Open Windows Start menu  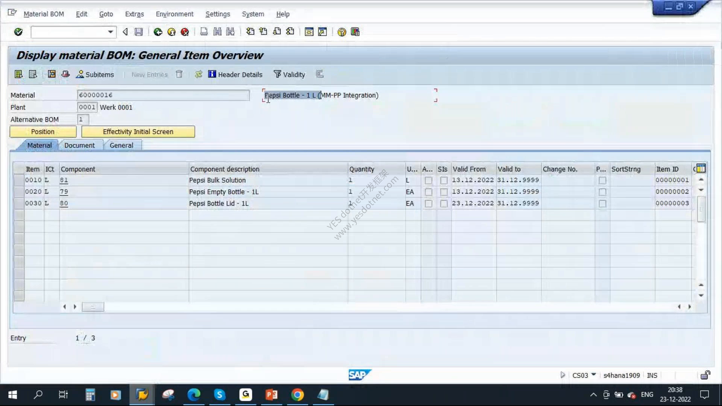click(12, 395)
